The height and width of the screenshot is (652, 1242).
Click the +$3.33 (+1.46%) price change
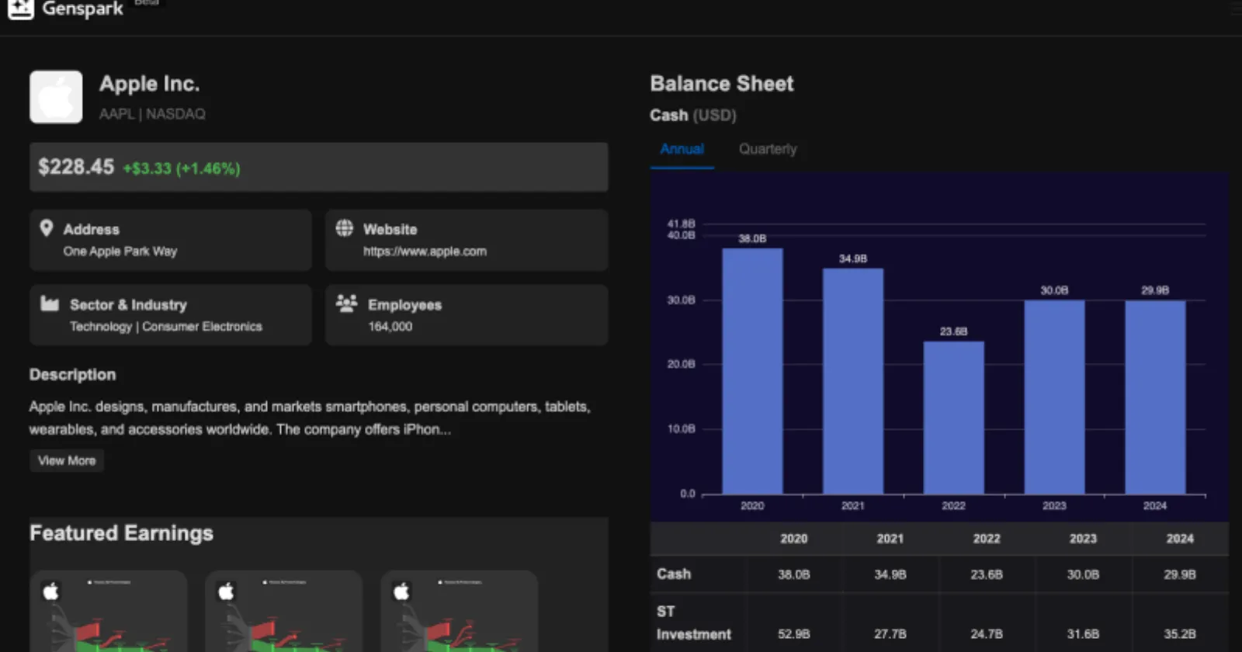point(182,168)
